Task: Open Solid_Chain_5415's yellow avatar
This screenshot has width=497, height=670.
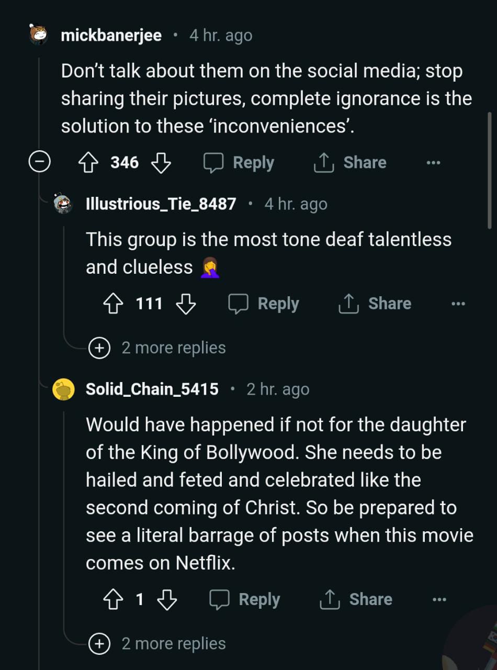Action: pos(63,389)
